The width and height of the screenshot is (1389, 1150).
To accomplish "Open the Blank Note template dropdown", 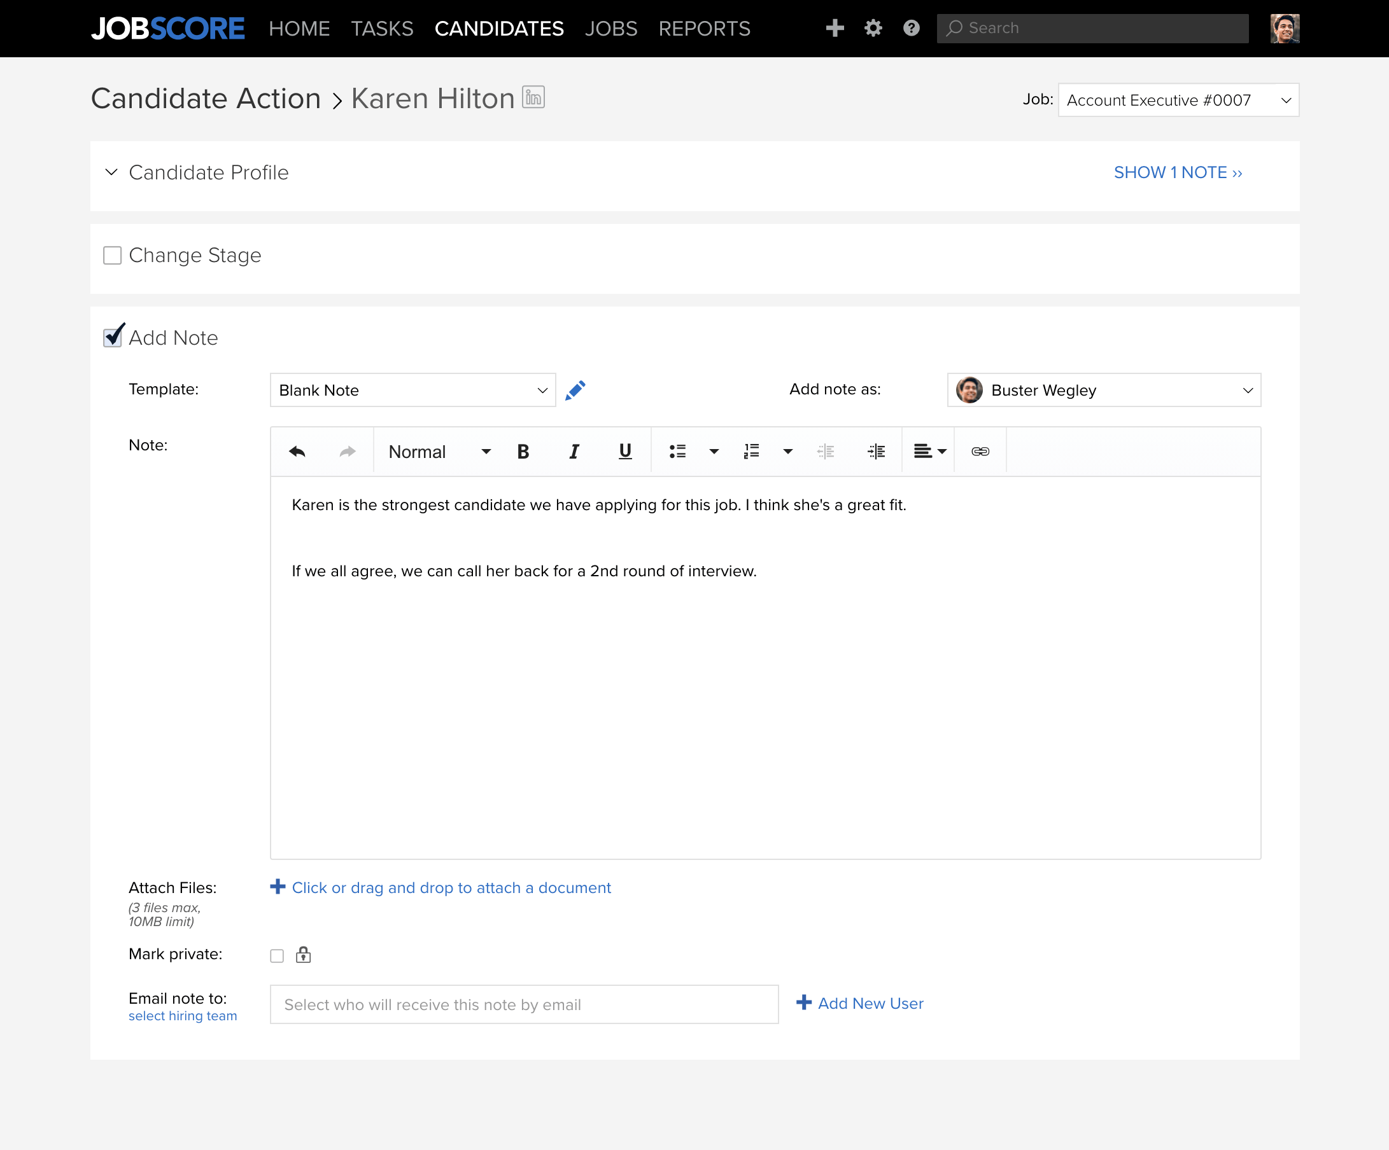I will pyautogui.click(x=412, y=390).
